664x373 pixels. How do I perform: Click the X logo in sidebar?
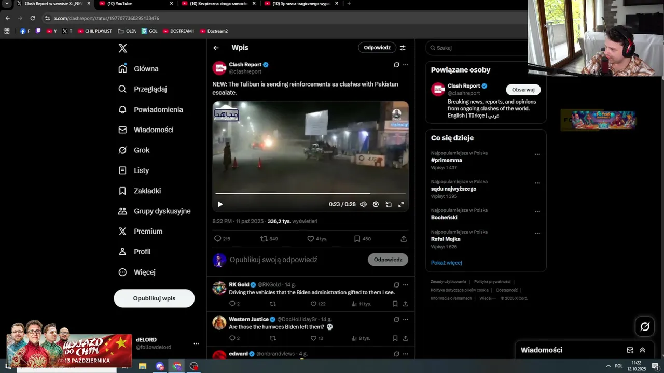pyautogui.click(x=122, y=48)
